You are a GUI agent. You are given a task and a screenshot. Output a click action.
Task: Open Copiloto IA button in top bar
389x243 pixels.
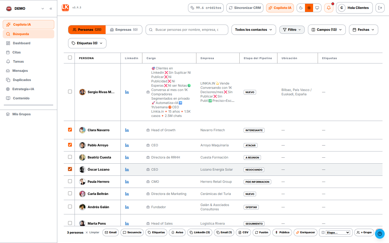(x=280, y=8)
